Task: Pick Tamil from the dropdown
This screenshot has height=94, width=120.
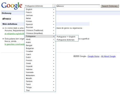Action: pos(40,84)
